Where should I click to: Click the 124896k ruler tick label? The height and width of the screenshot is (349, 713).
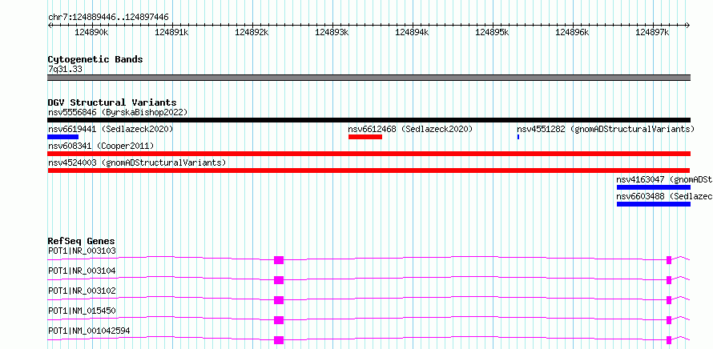pos(572,33)
